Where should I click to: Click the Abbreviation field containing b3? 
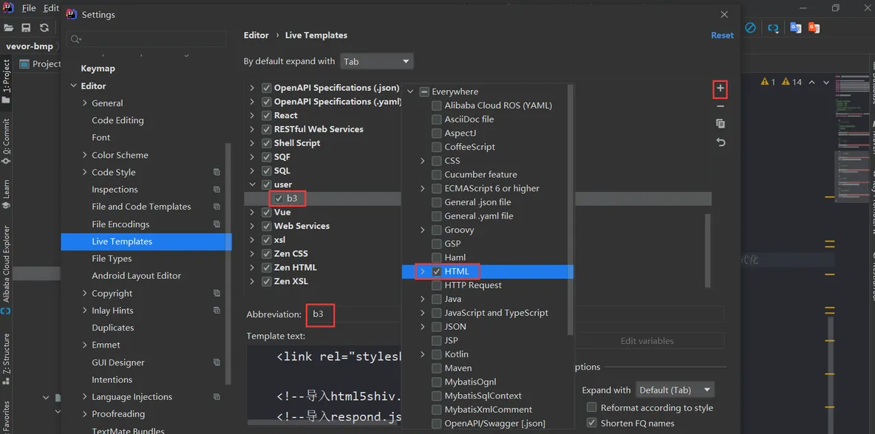[x=514, y=314]
